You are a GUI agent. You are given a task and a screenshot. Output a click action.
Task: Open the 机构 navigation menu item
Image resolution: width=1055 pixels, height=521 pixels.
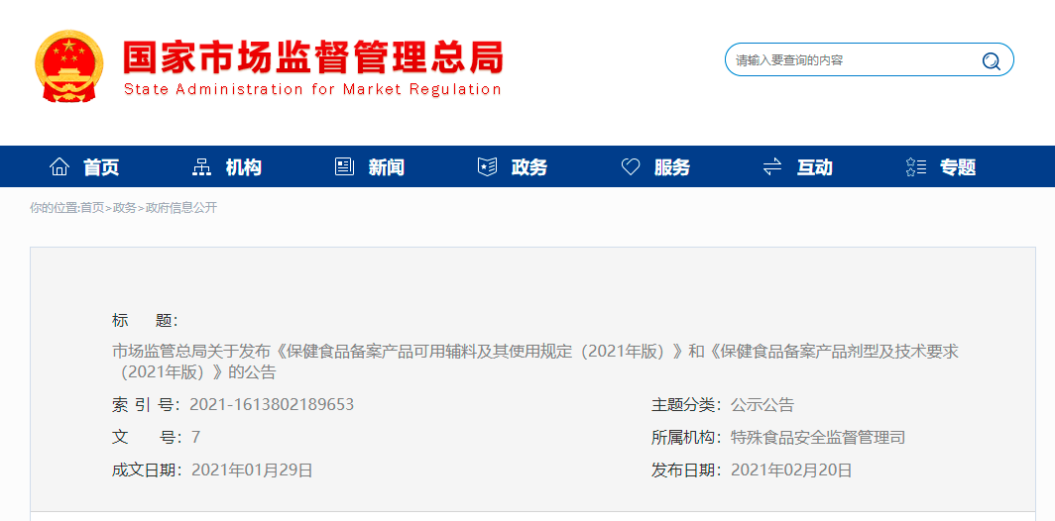coord(244,167)
